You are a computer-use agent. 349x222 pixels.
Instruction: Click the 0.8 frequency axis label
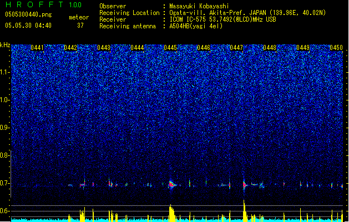click(x=4, y=155)
